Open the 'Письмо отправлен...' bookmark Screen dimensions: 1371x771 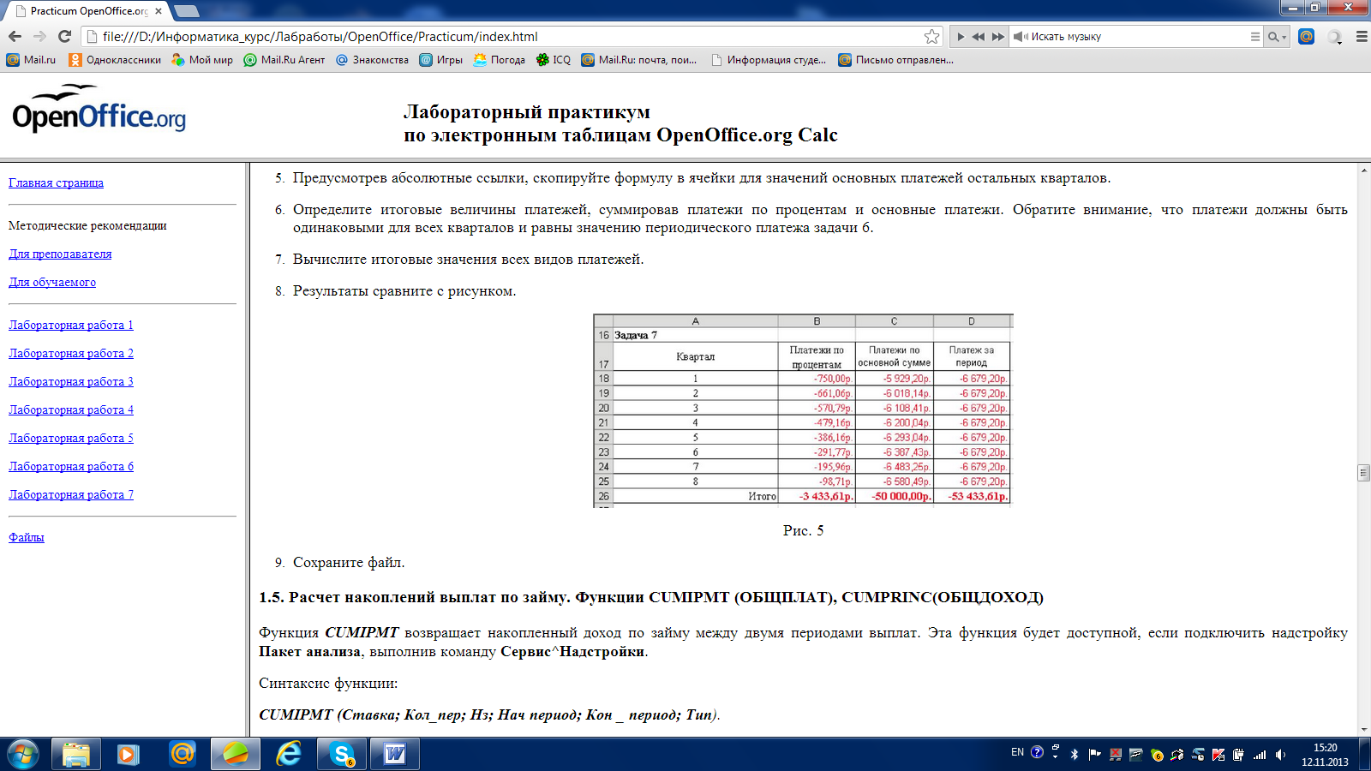pos(895,59)
